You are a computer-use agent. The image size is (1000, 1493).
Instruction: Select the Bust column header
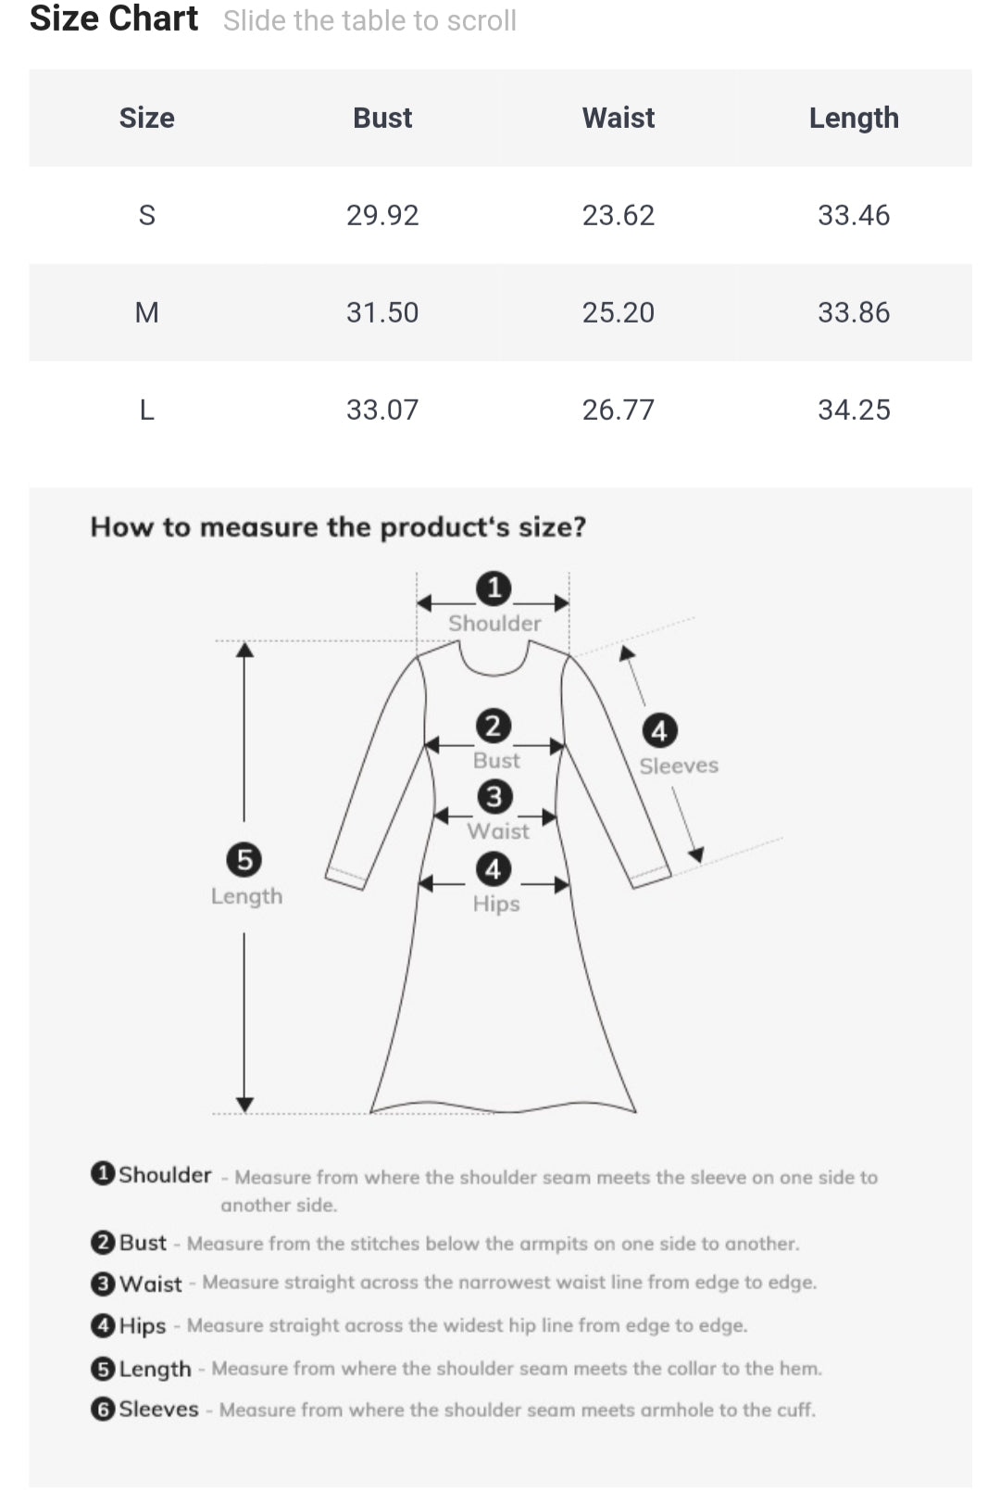coord(382,118)
